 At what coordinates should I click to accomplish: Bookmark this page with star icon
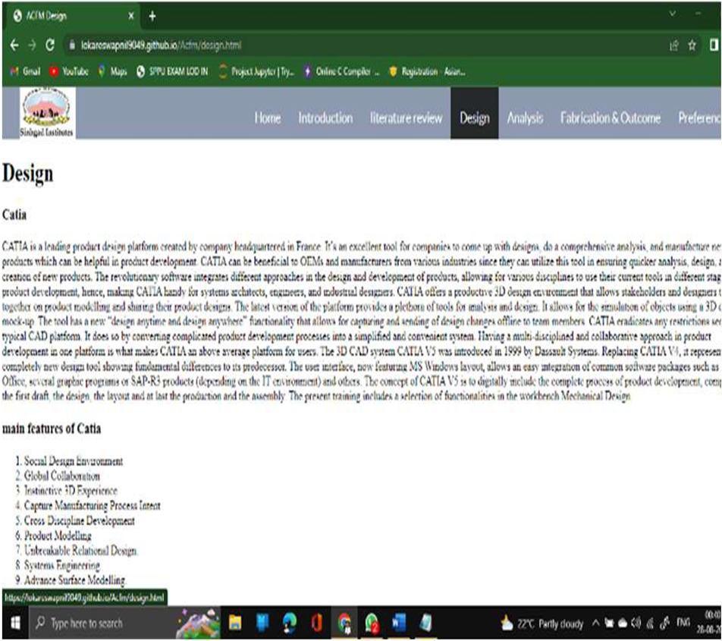coord(692,45)
